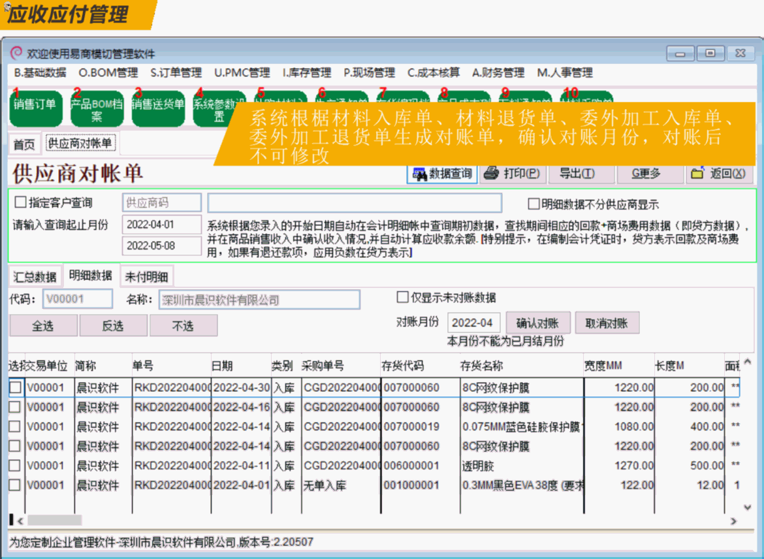Open the P.现场管理 menu
The width and height of the screenshot is (764, 559).
coord(370,73)
